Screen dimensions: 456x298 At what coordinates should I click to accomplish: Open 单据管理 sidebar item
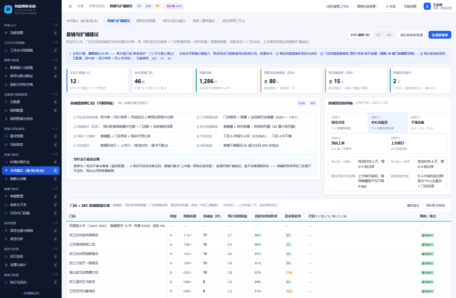coord(31,196)
